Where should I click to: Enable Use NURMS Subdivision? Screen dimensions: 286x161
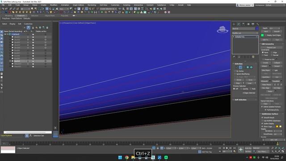(x=262, y=121)
